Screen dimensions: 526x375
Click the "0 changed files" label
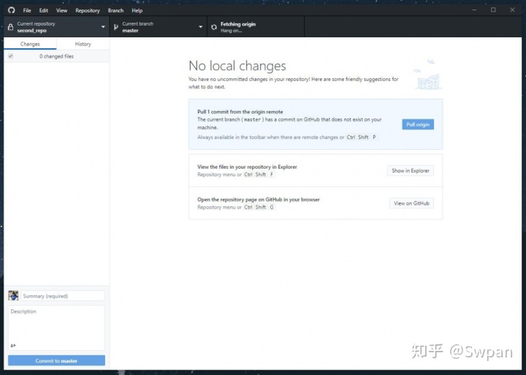click(x=56, y=56)
